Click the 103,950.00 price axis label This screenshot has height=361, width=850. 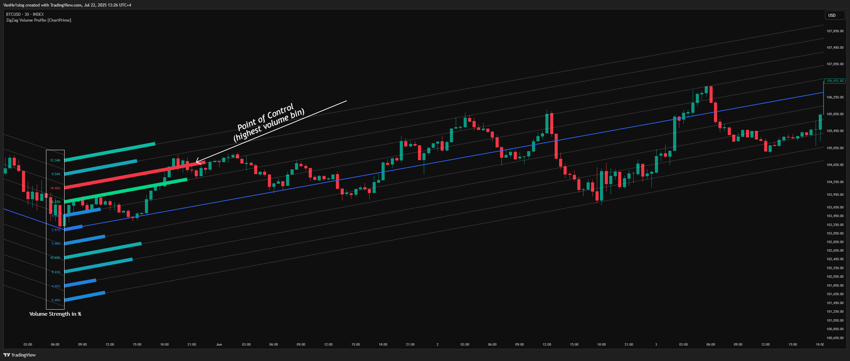coord(835,195)
